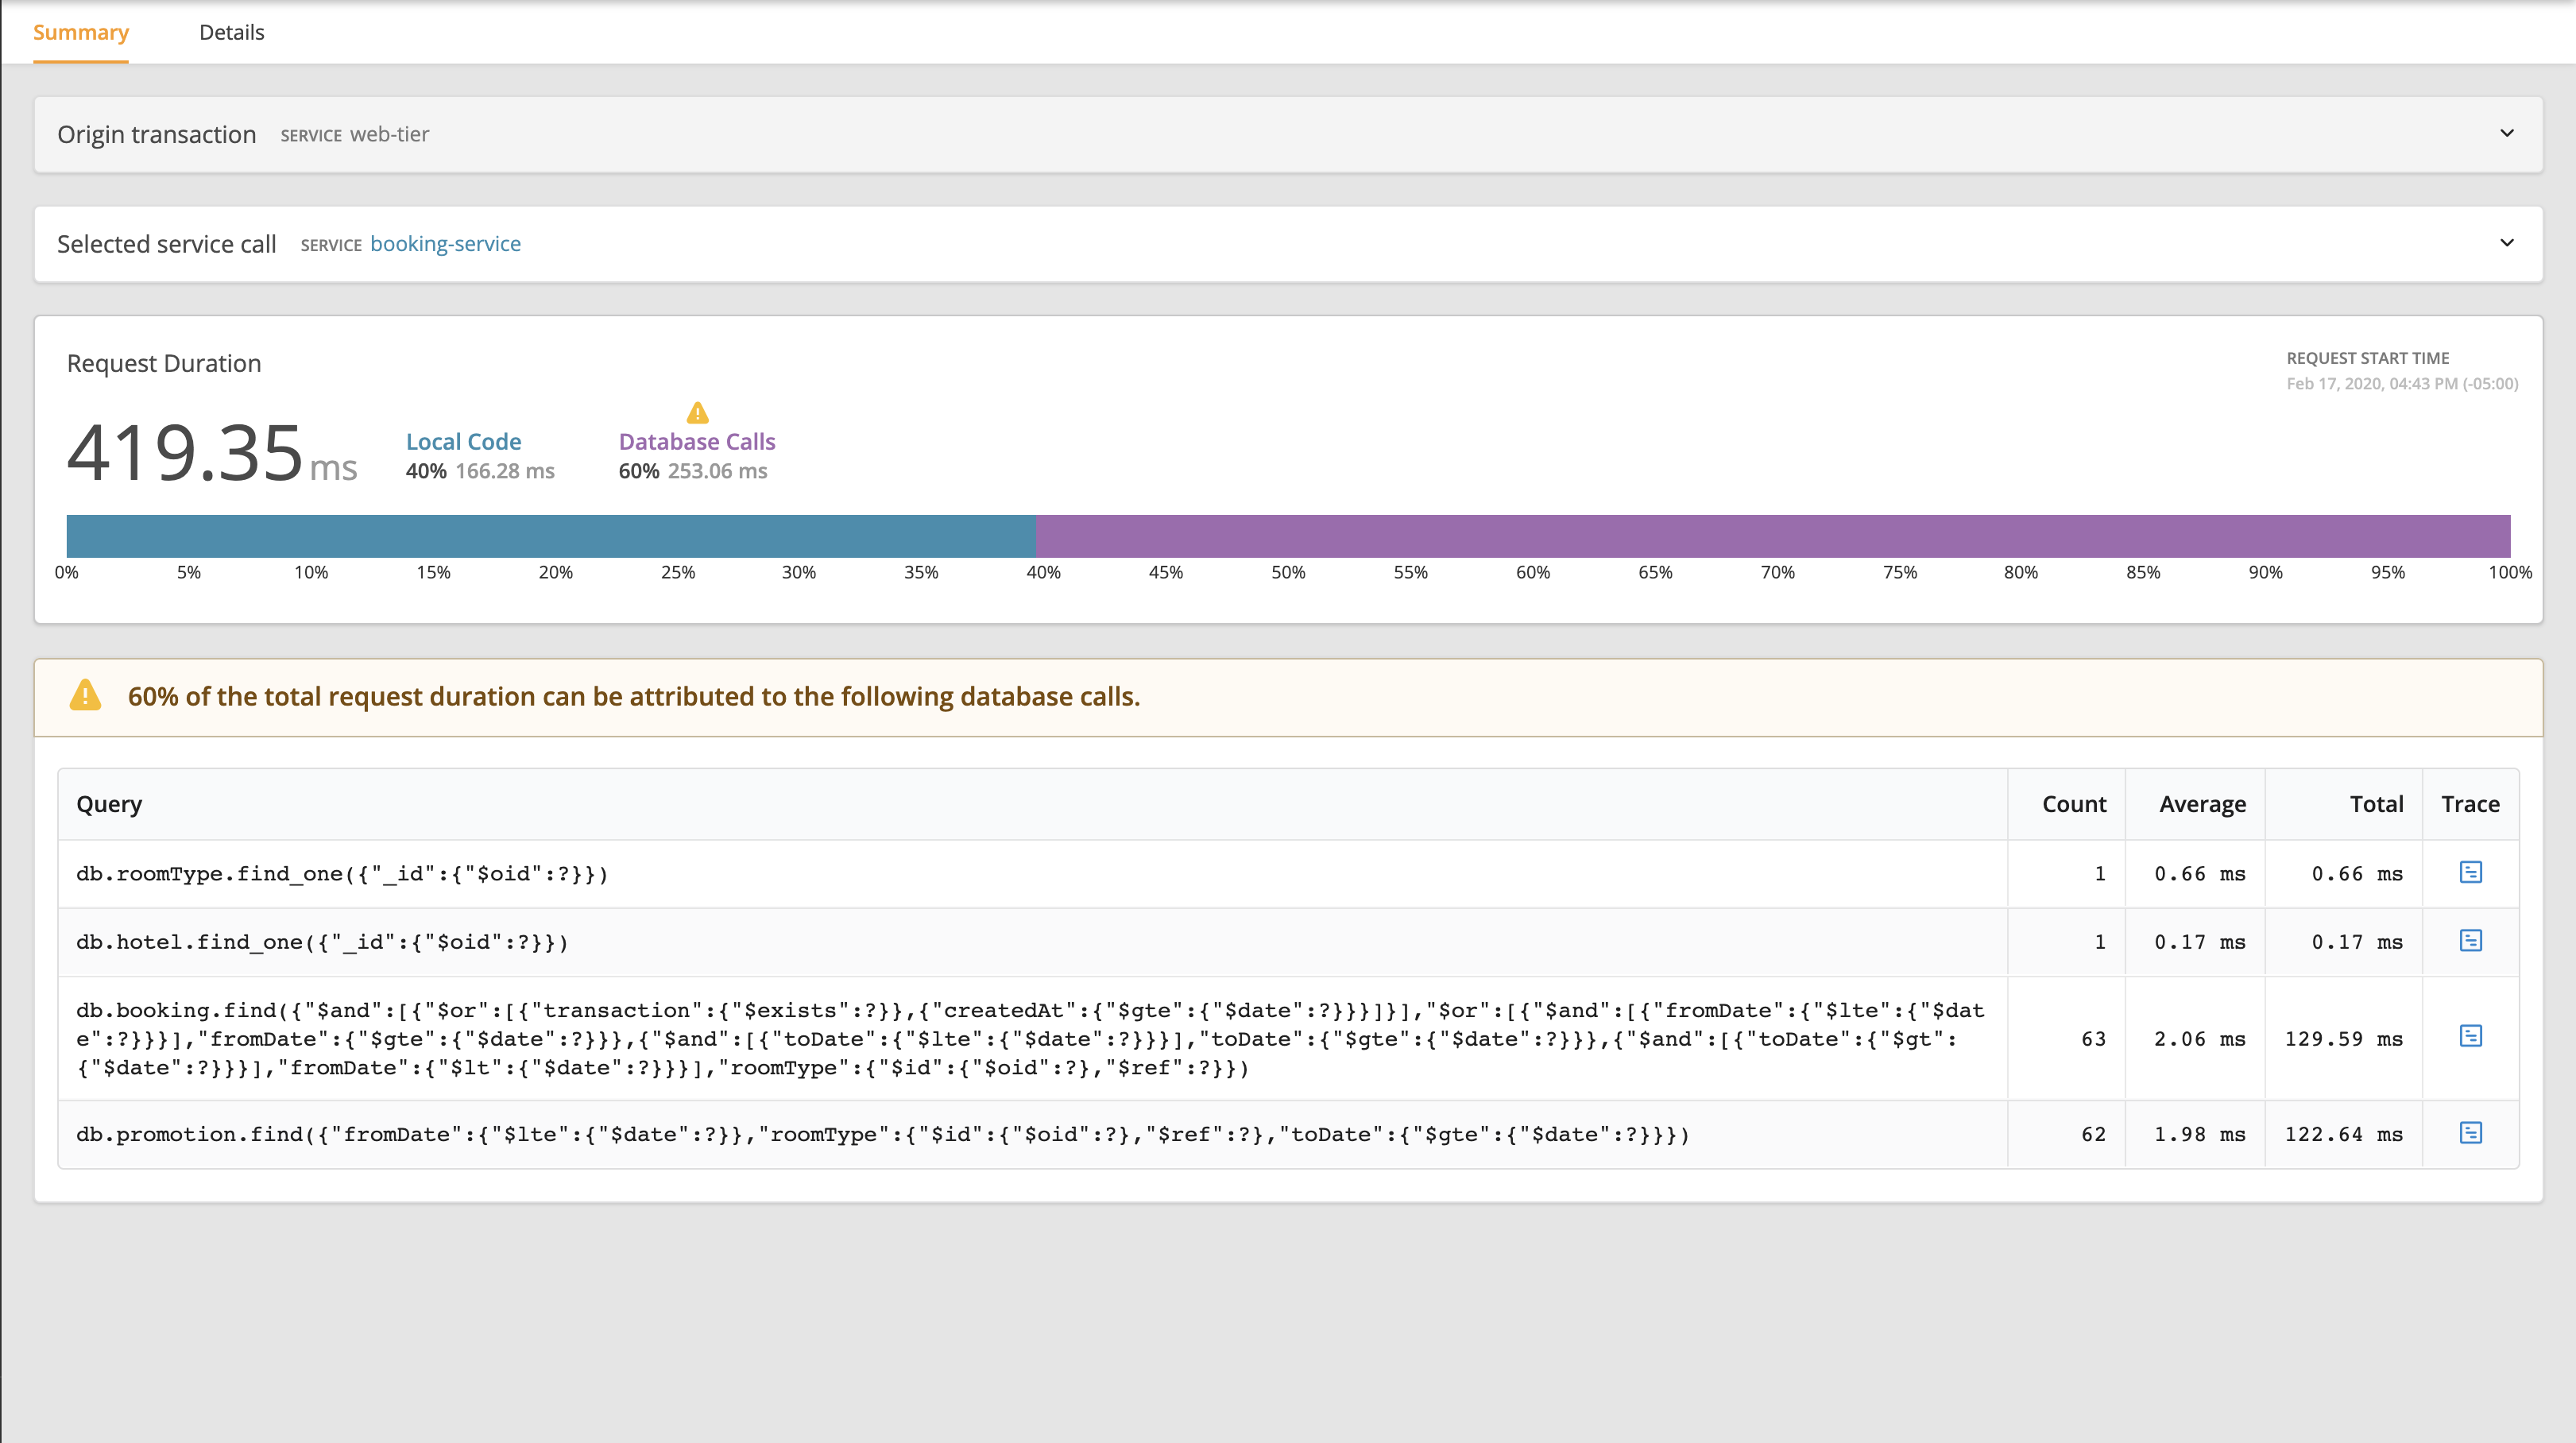The image size is (2576, 1443).
Task: Click the warning icon in the yellow banner
Action: coord(86,695)
